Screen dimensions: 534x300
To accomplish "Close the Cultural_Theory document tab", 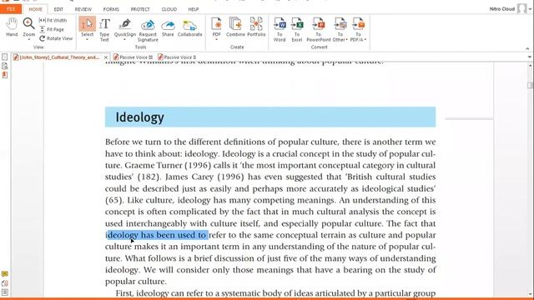I will coord(106,57).
